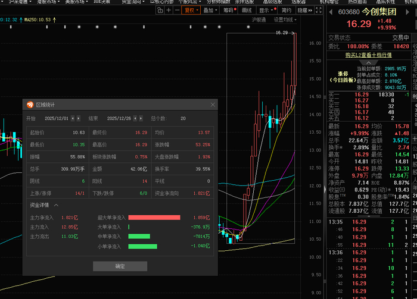Screen dimensions: 417x299
Task: Click the green 中单净流入 bar
Action: [x=139, y=236]
